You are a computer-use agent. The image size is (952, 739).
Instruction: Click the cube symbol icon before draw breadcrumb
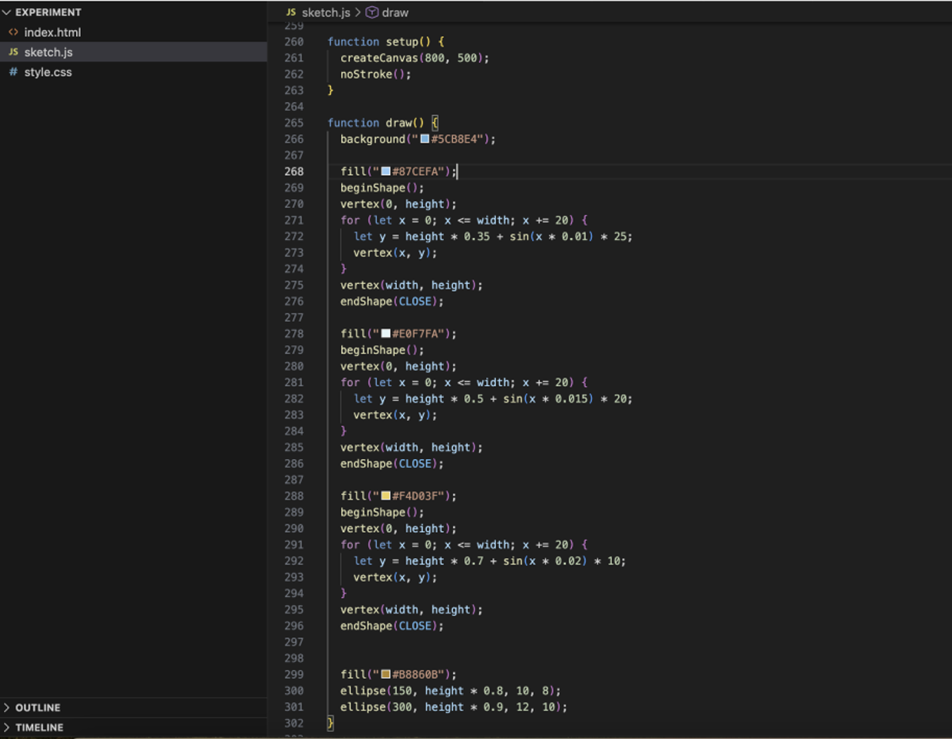372,13
